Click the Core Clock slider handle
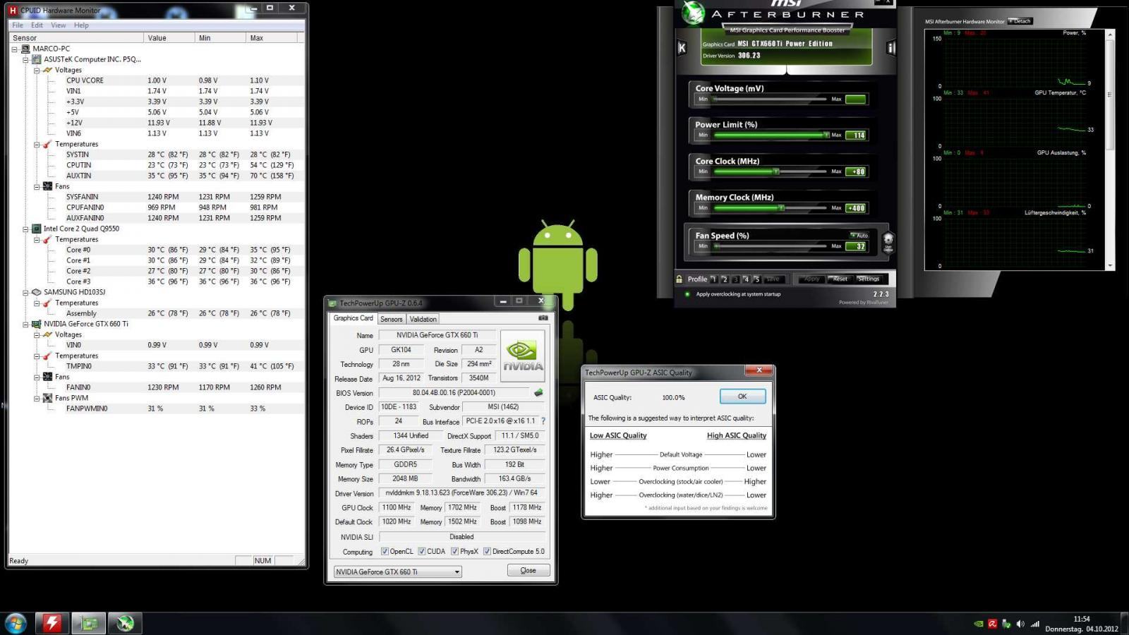The height and width of the screenshot is (635, 1129). coord(776,171)
